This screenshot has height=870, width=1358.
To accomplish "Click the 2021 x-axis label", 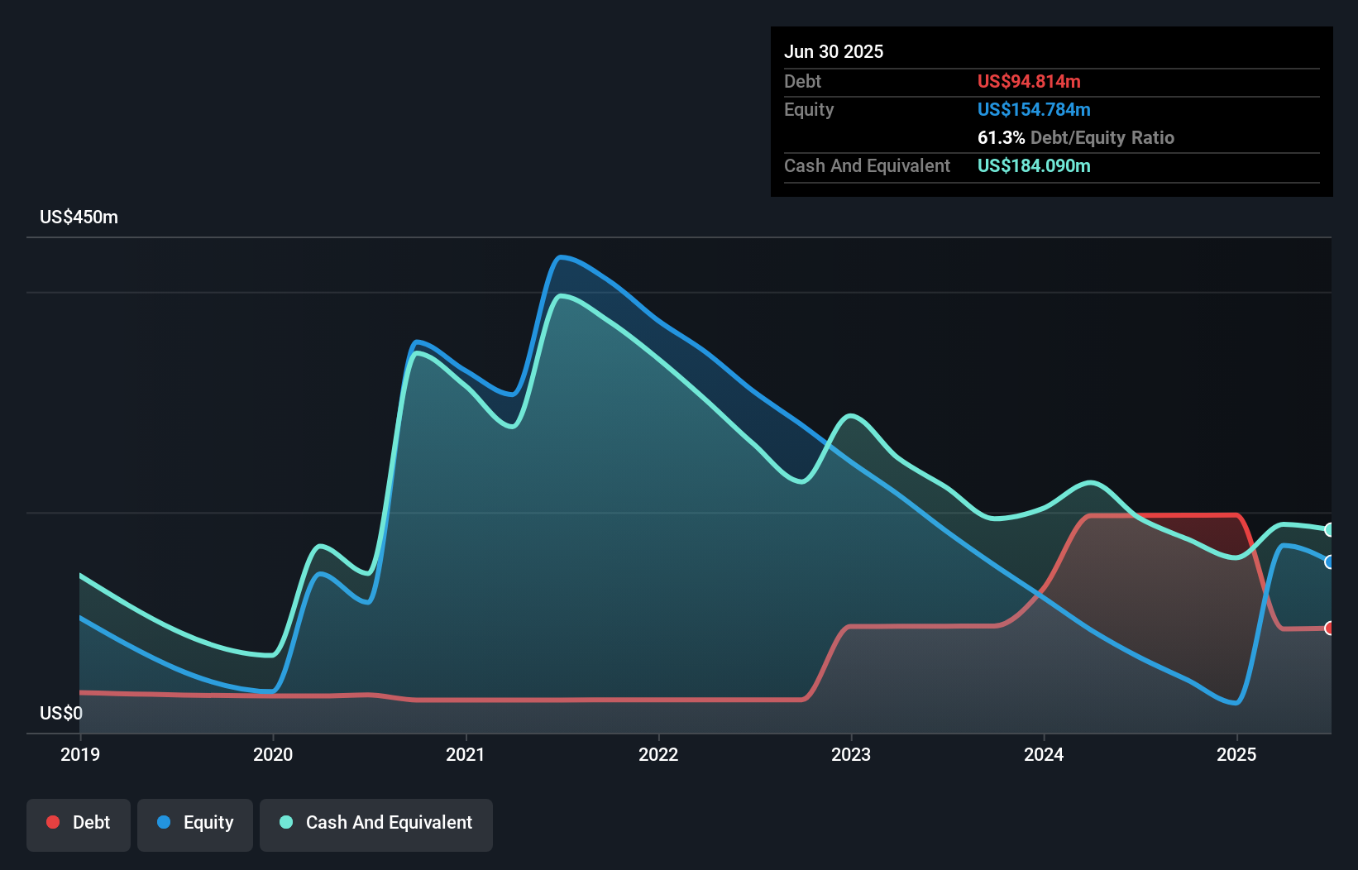I will (x=466, y=754).
